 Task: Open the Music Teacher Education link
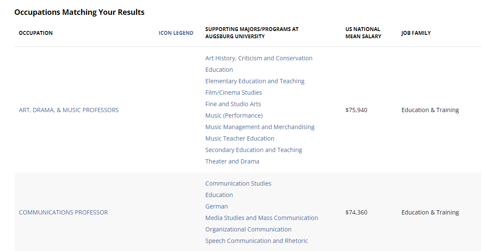click(240, 138)
